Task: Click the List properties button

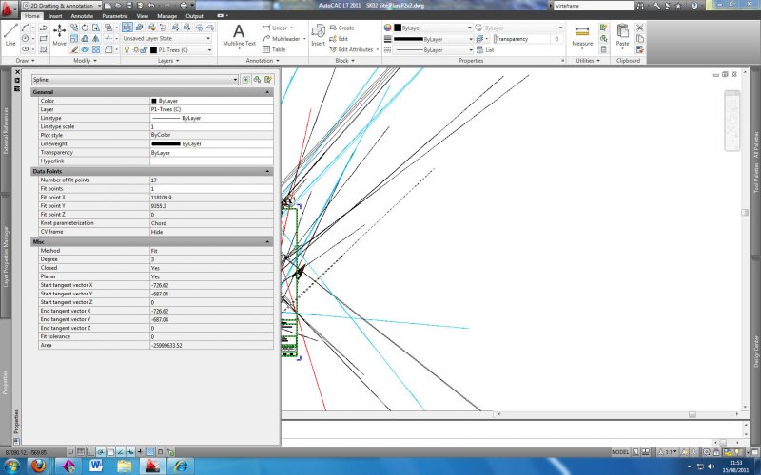Action: tap(485, 50)
